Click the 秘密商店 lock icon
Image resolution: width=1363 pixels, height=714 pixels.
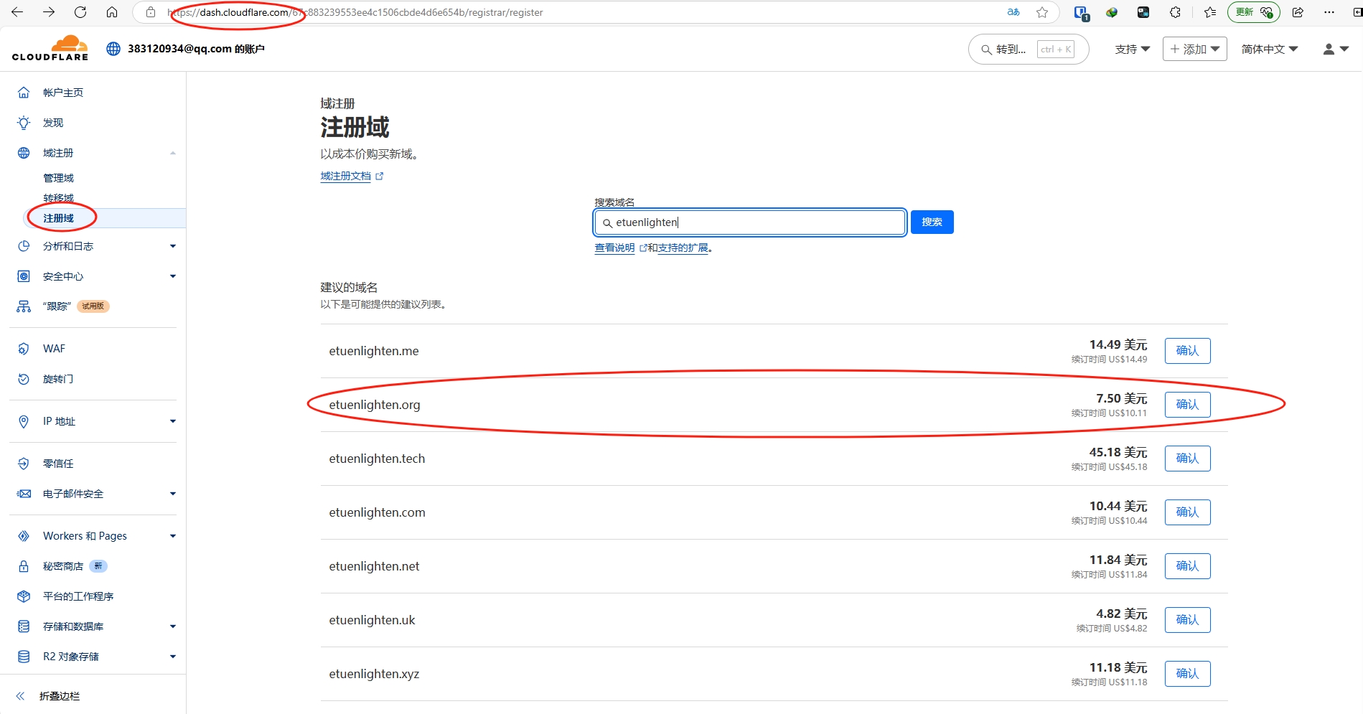[x=24, y=566]
